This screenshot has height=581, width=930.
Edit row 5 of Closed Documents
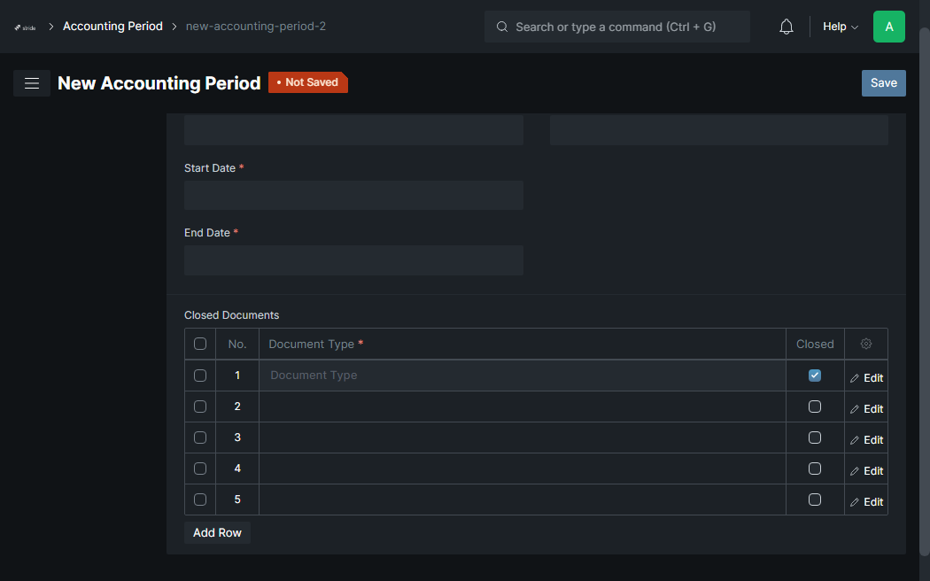[x=866, y=501]
